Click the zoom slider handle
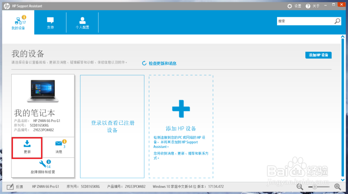This screenshot has width=348, height=194. click(315, 187)
